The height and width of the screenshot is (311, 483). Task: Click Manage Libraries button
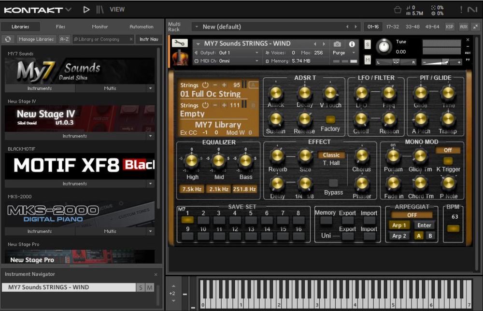tap(36, 39)
